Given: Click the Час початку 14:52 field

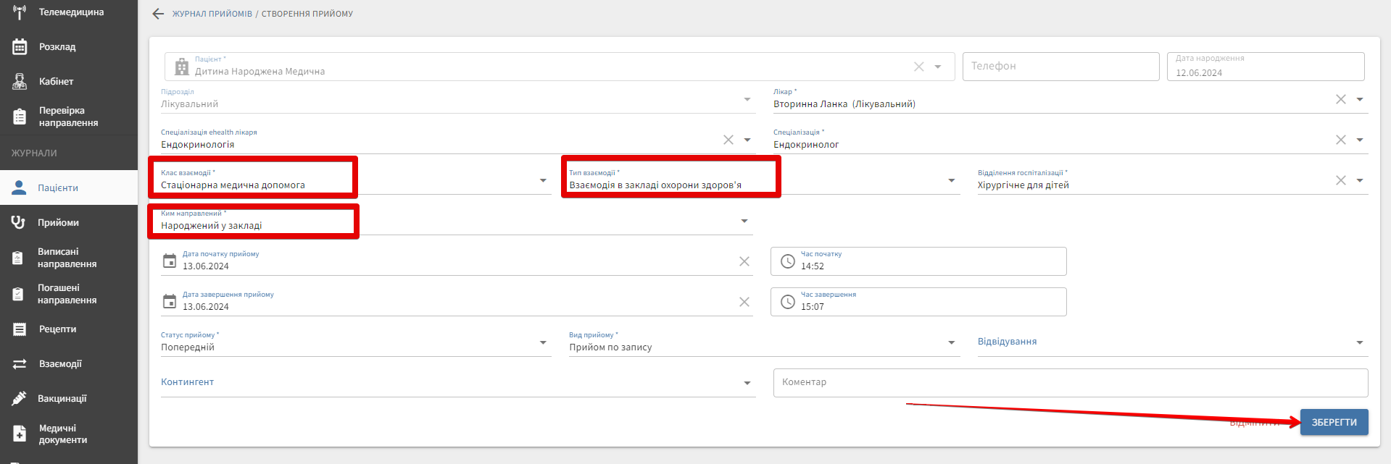Looking at the screenshot, I should 918,261.
